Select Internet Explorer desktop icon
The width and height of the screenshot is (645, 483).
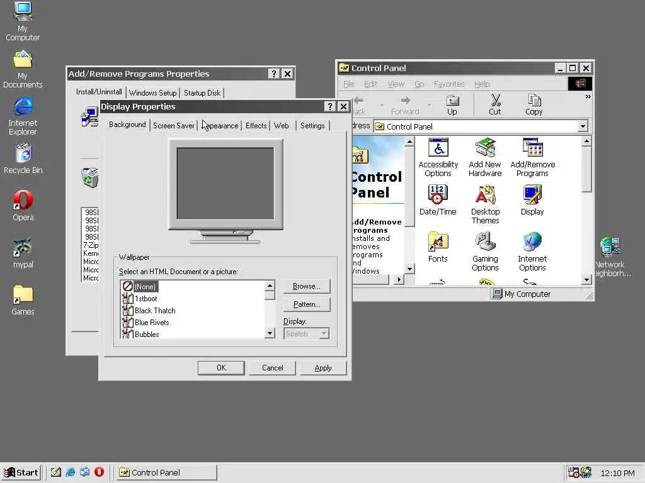[x=23, y=116]
